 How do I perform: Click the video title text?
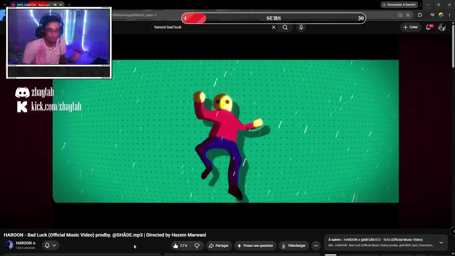(105, 235)
